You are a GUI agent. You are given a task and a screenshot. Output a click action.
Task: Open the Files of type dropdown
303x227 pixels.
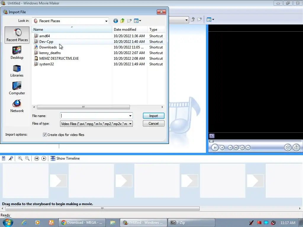click(96, 124)
